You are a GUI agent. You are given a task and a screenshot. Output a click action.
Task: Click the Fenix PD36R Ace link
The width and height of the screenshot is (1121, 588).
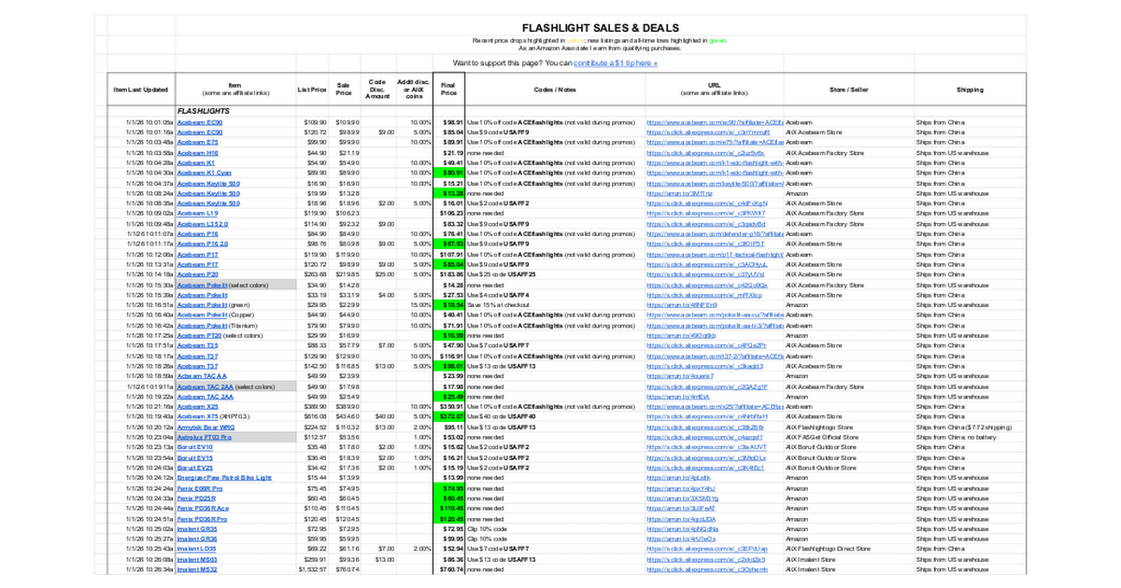[x=203, y=509]
